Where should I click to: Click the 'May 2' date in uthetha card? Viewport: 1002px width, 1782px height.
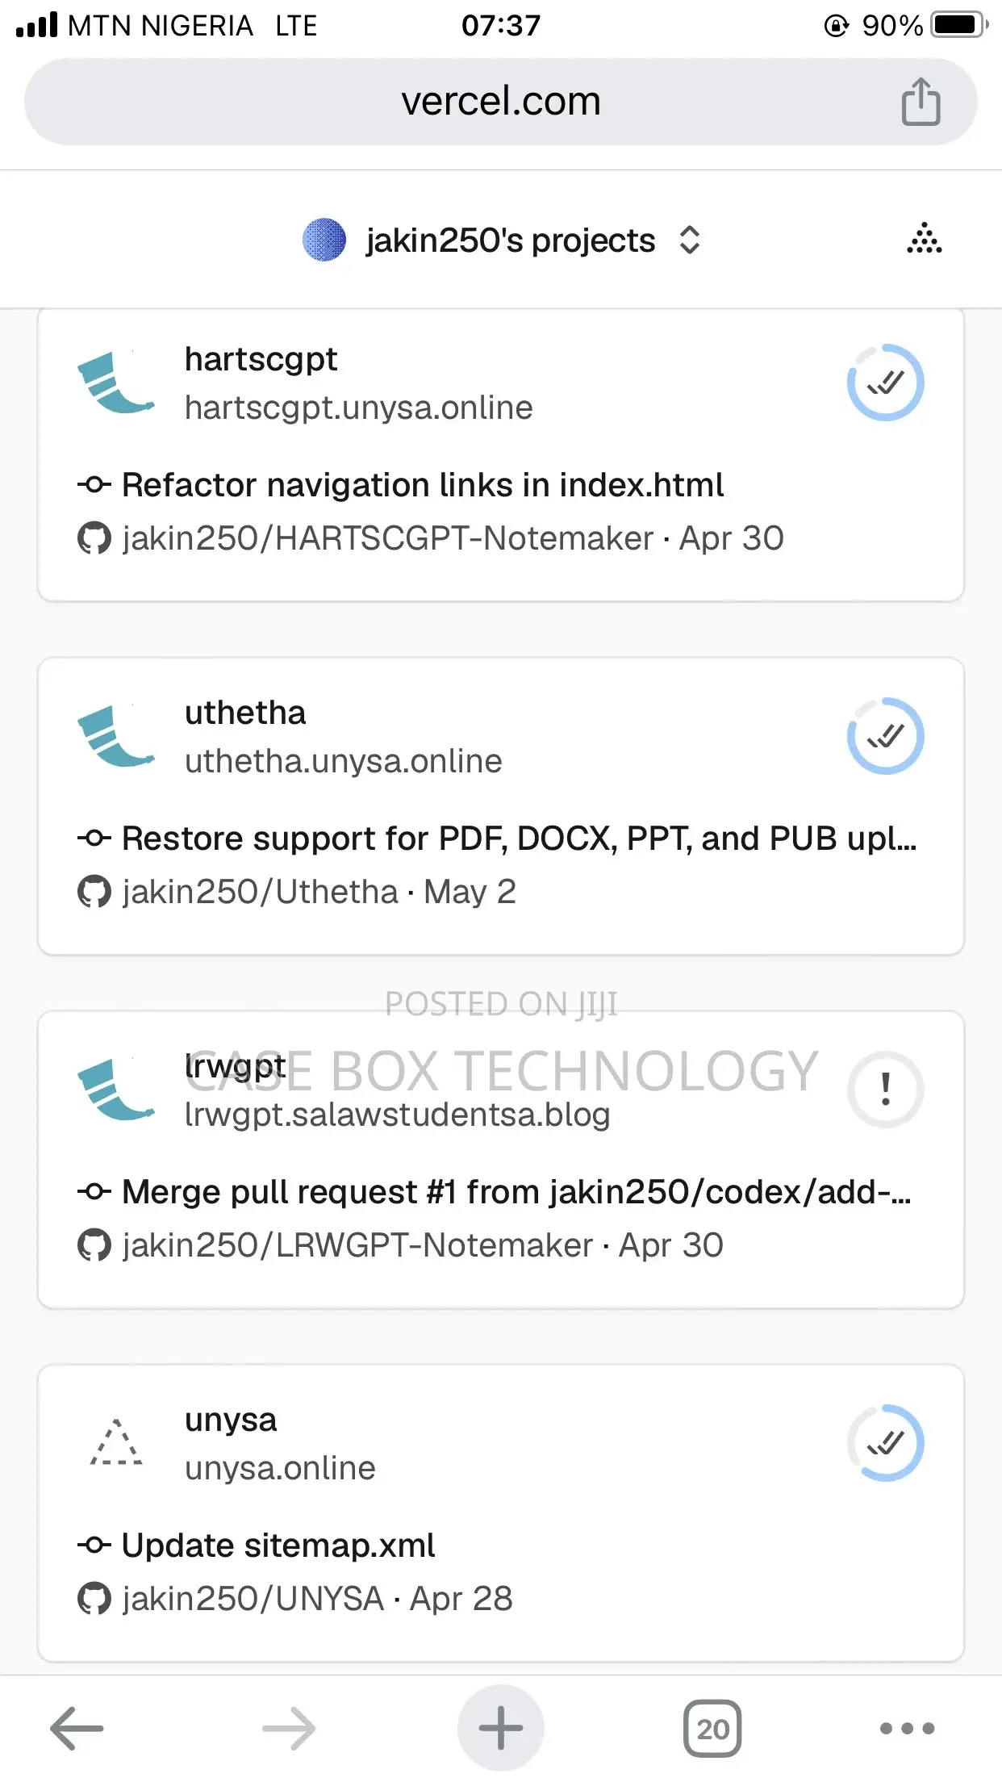pyautogui.click(x=470, y=892)
